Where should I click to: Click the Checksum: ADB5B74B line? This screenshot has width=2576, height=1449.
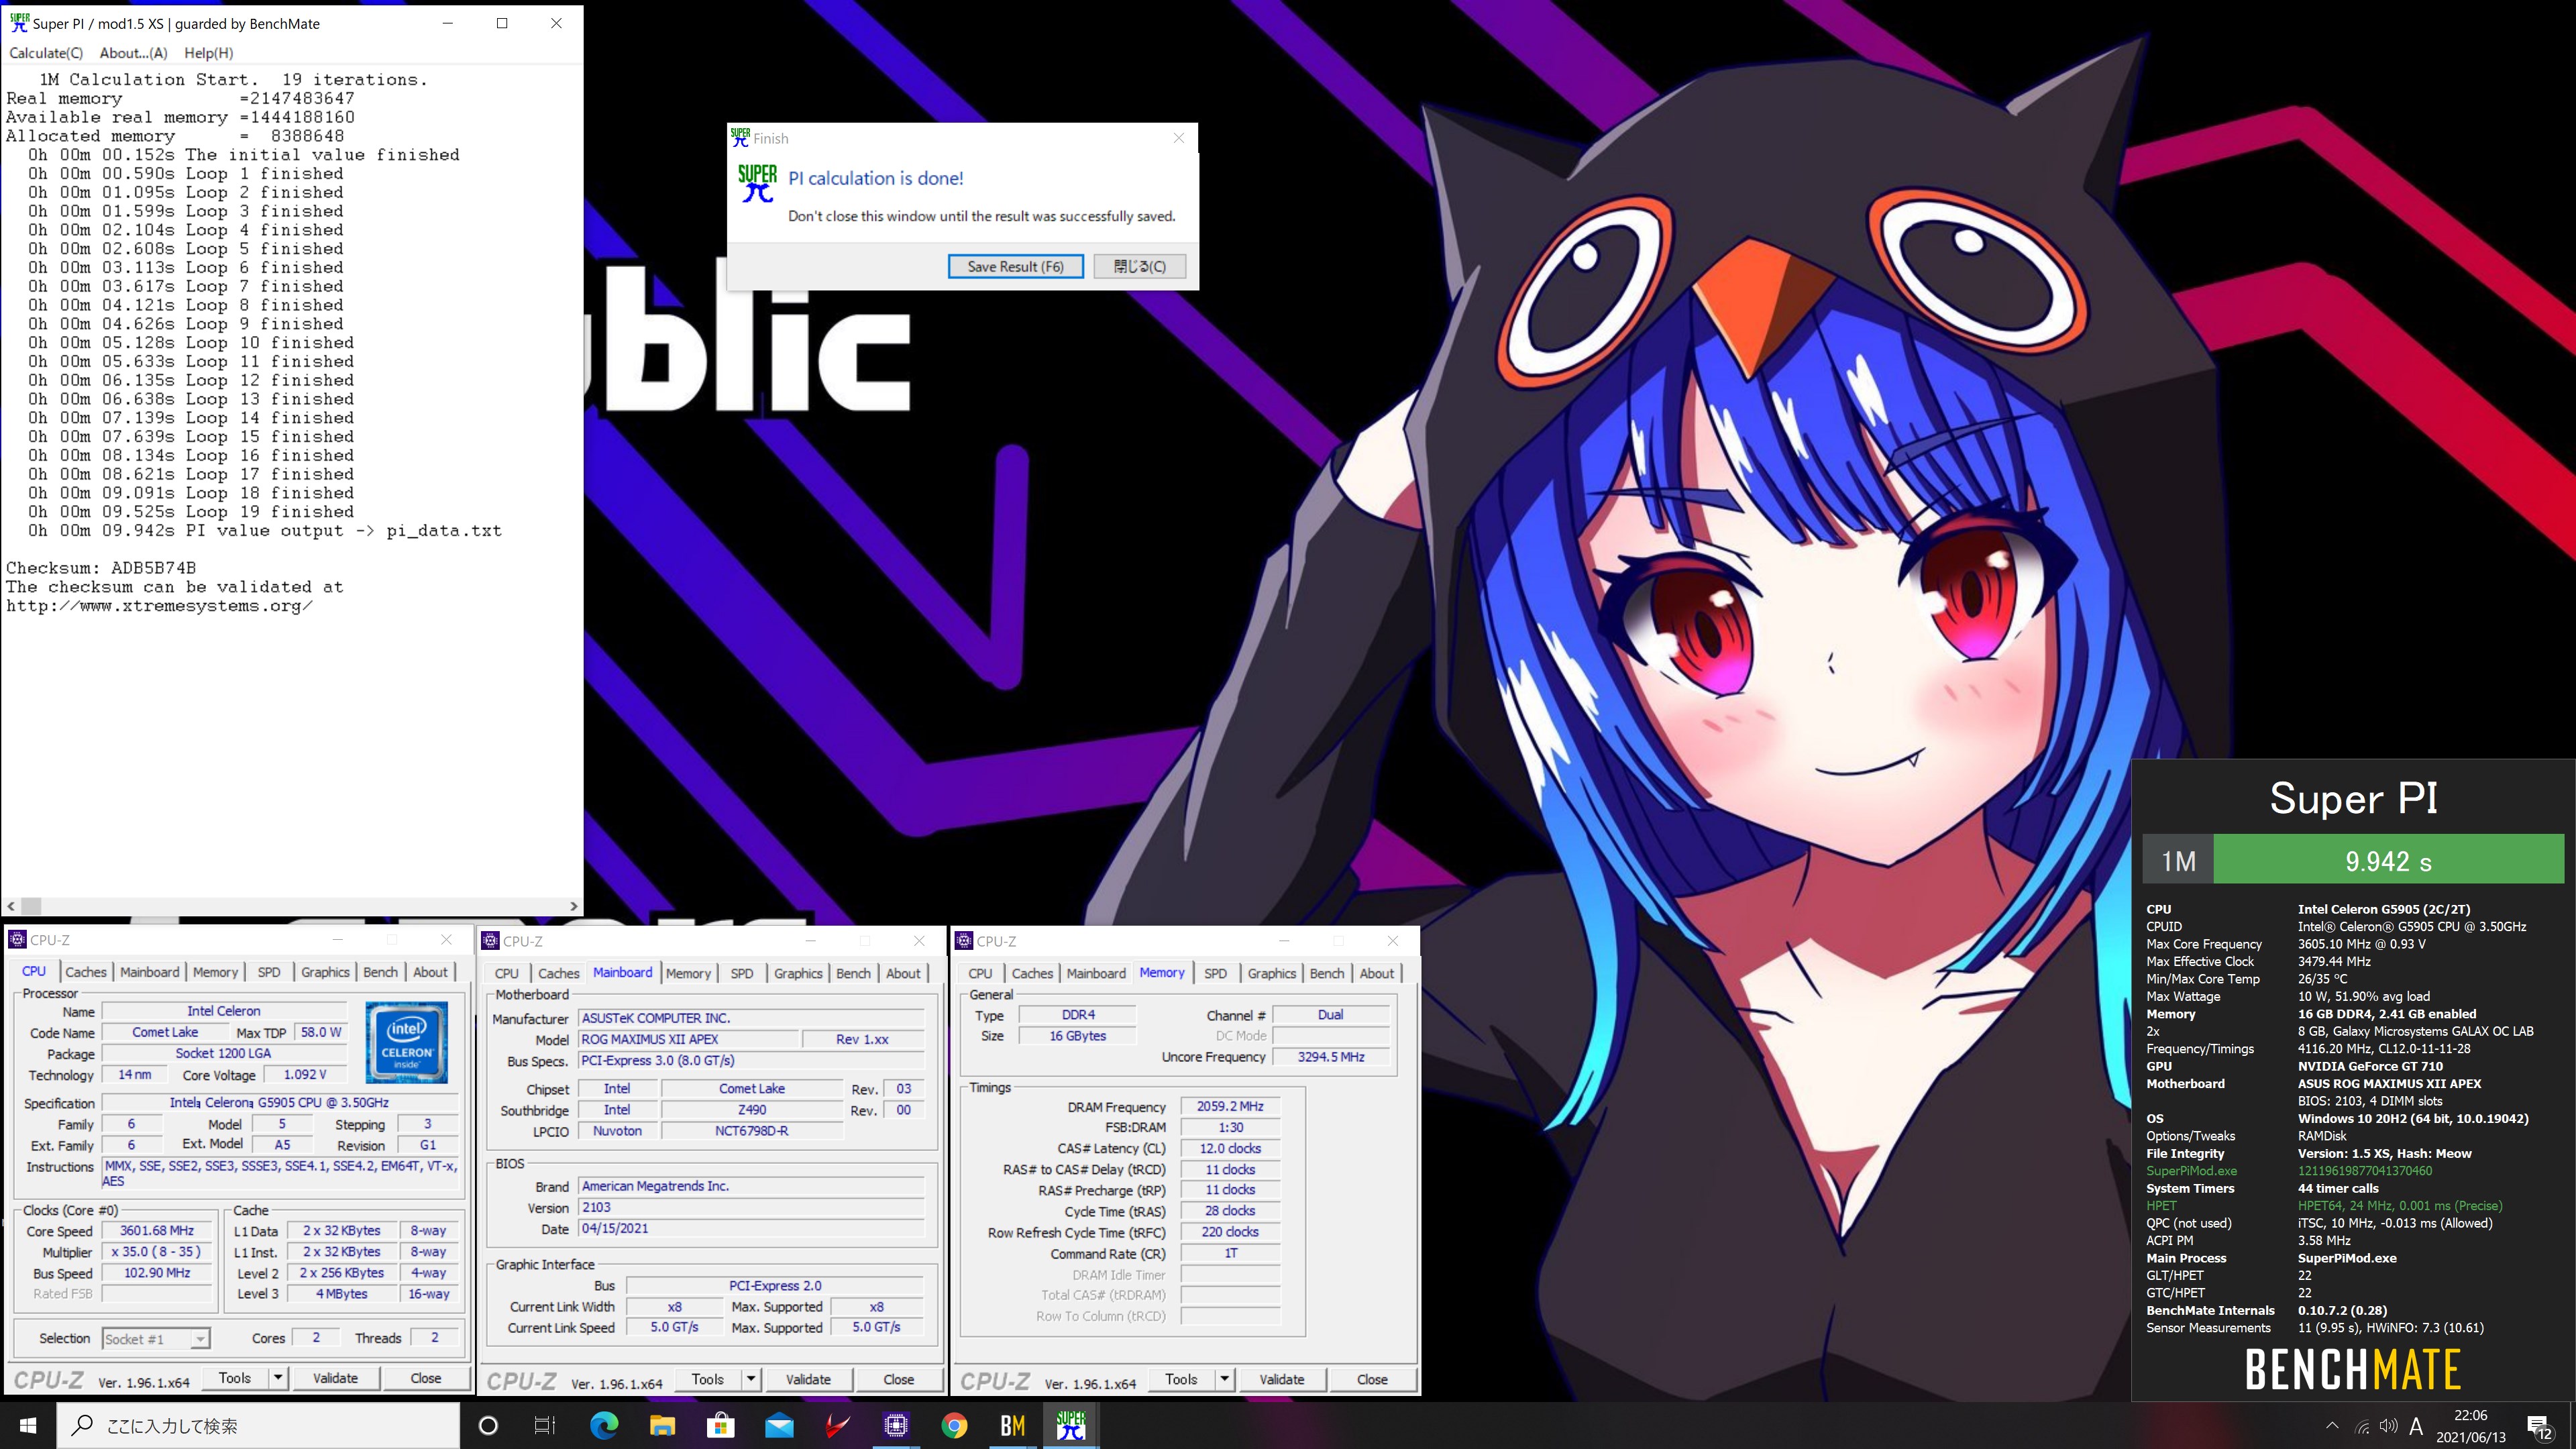point(101,567)
